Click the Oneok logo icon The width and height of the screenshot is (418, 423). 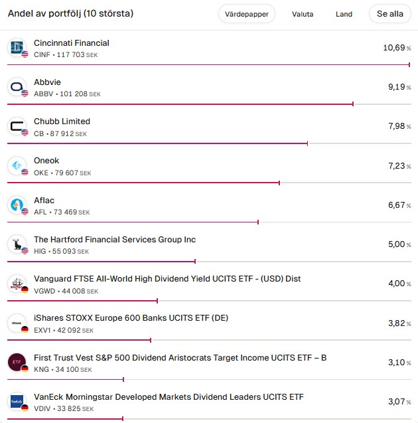tap(17, 165)
